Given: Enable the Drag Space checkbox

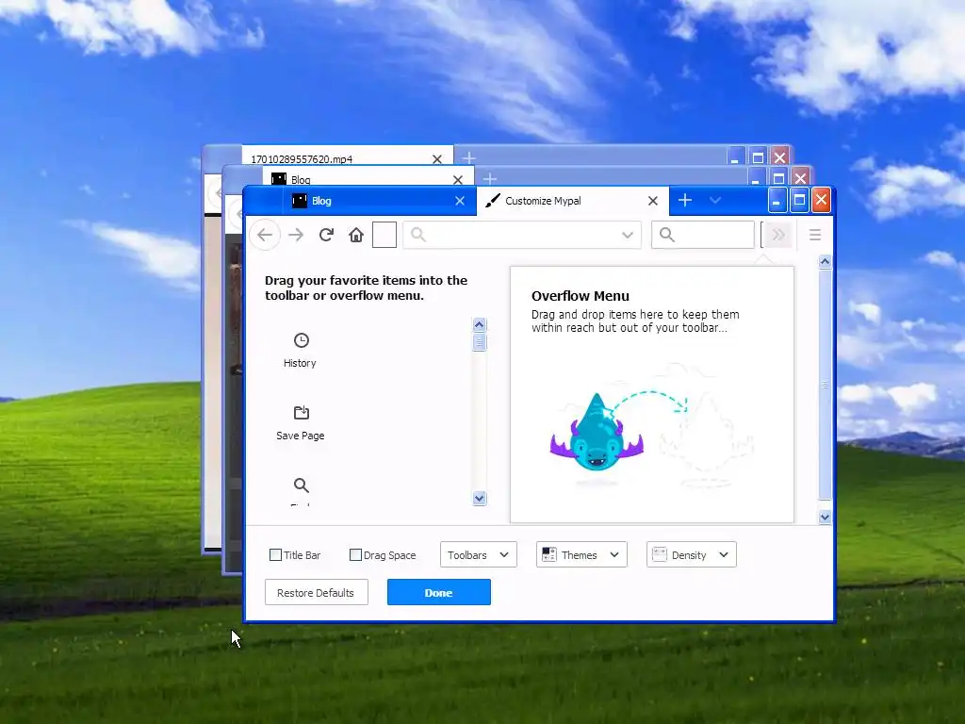Looking at the screenshot, I should click(355, 554).
